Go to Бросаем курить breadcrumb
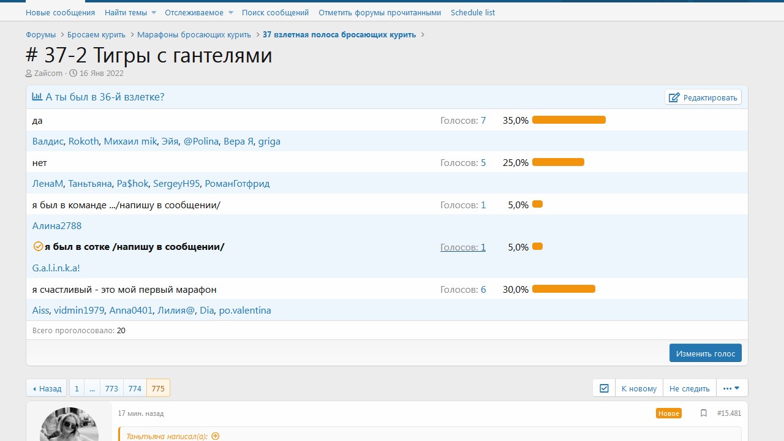The image size is (784, 441). (96, 35)
